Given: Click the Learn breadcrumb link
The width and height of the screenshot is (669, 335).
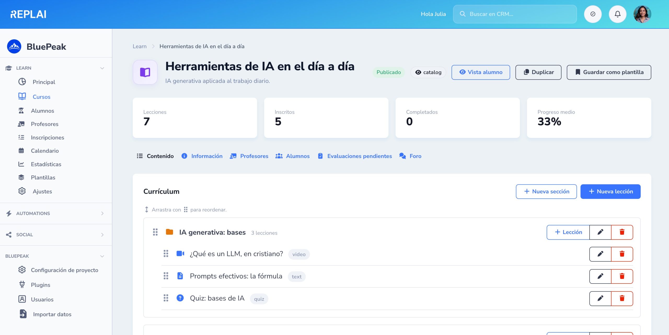Looking at the screenshot, I should pos(140,46).
